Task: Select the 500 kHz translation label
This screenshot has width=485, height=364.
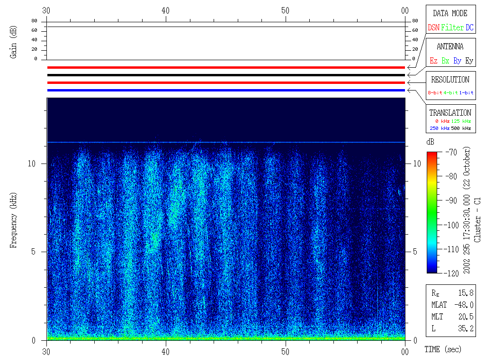Action: tap(461, 128)
